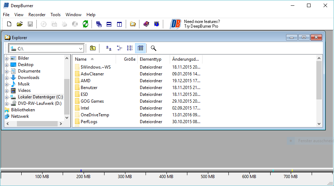Go up one folder level in Explorer
The height and width of the screenshot is (186, 334).
(x=93, y=48)
